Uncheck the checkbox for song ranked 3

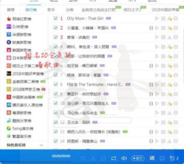click(56, 37)
